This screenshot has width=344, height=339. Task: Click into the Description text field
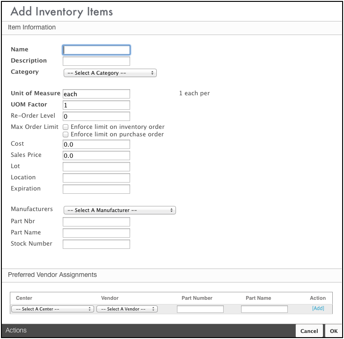[x=96, y=61]
